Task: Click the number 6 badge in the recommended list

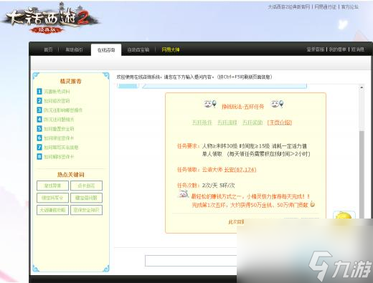Action: tap(39, 138)
